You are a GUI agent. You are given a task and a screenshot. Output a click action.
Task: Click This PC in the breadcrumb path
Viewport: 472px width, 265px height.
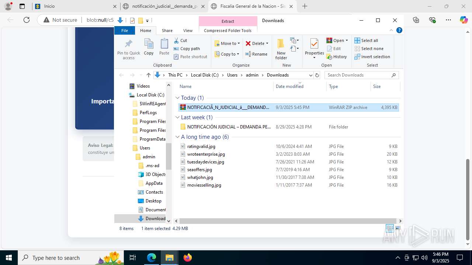[175, 75]
